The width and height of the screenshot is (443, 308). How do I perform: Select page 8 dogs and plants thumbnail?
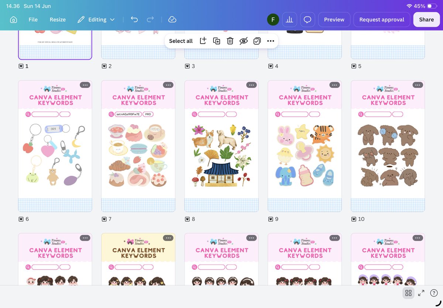[x=221, y=146]
